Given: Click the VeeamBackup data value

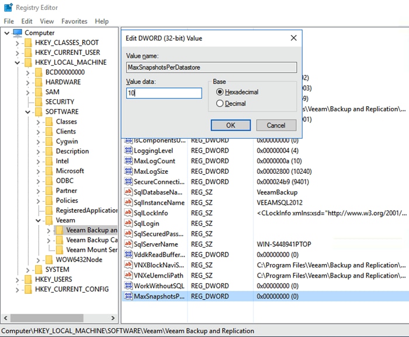Looking at the screenshot, I should tap(277, 192).
